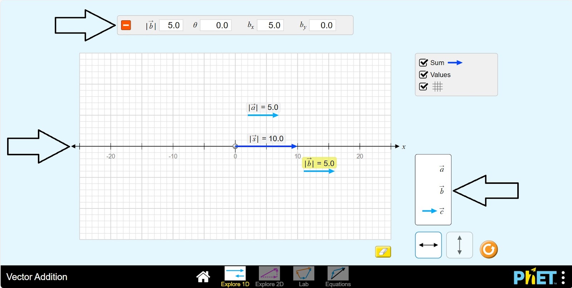Click the gray origin point on the axis
The image size is (572, 288).
click(x=235, y=146)
